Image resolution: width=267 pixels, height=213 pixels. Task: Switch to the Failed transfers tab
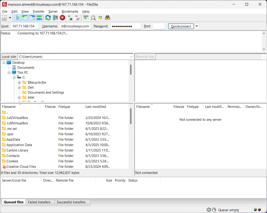point(40,202)
